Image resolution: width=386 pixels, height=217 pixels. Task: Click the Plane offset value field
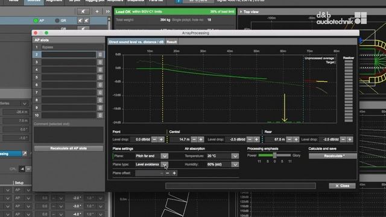[x=149, y=173]
